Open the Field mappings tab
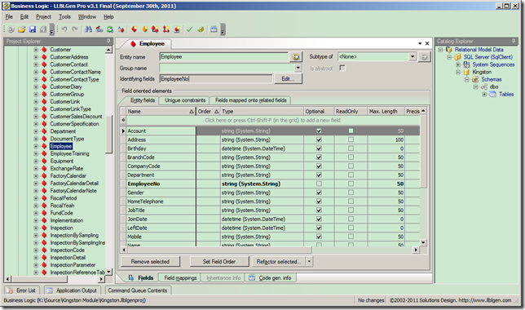 [x=180, y=278]
